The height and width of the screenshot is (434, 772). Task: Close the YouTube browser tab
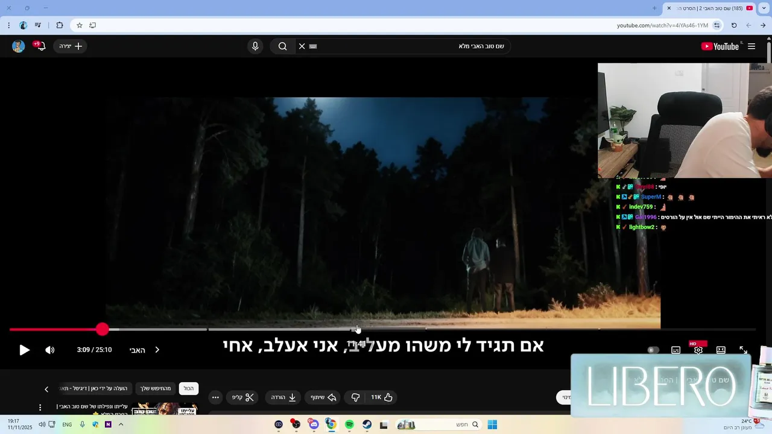[669, 8]
